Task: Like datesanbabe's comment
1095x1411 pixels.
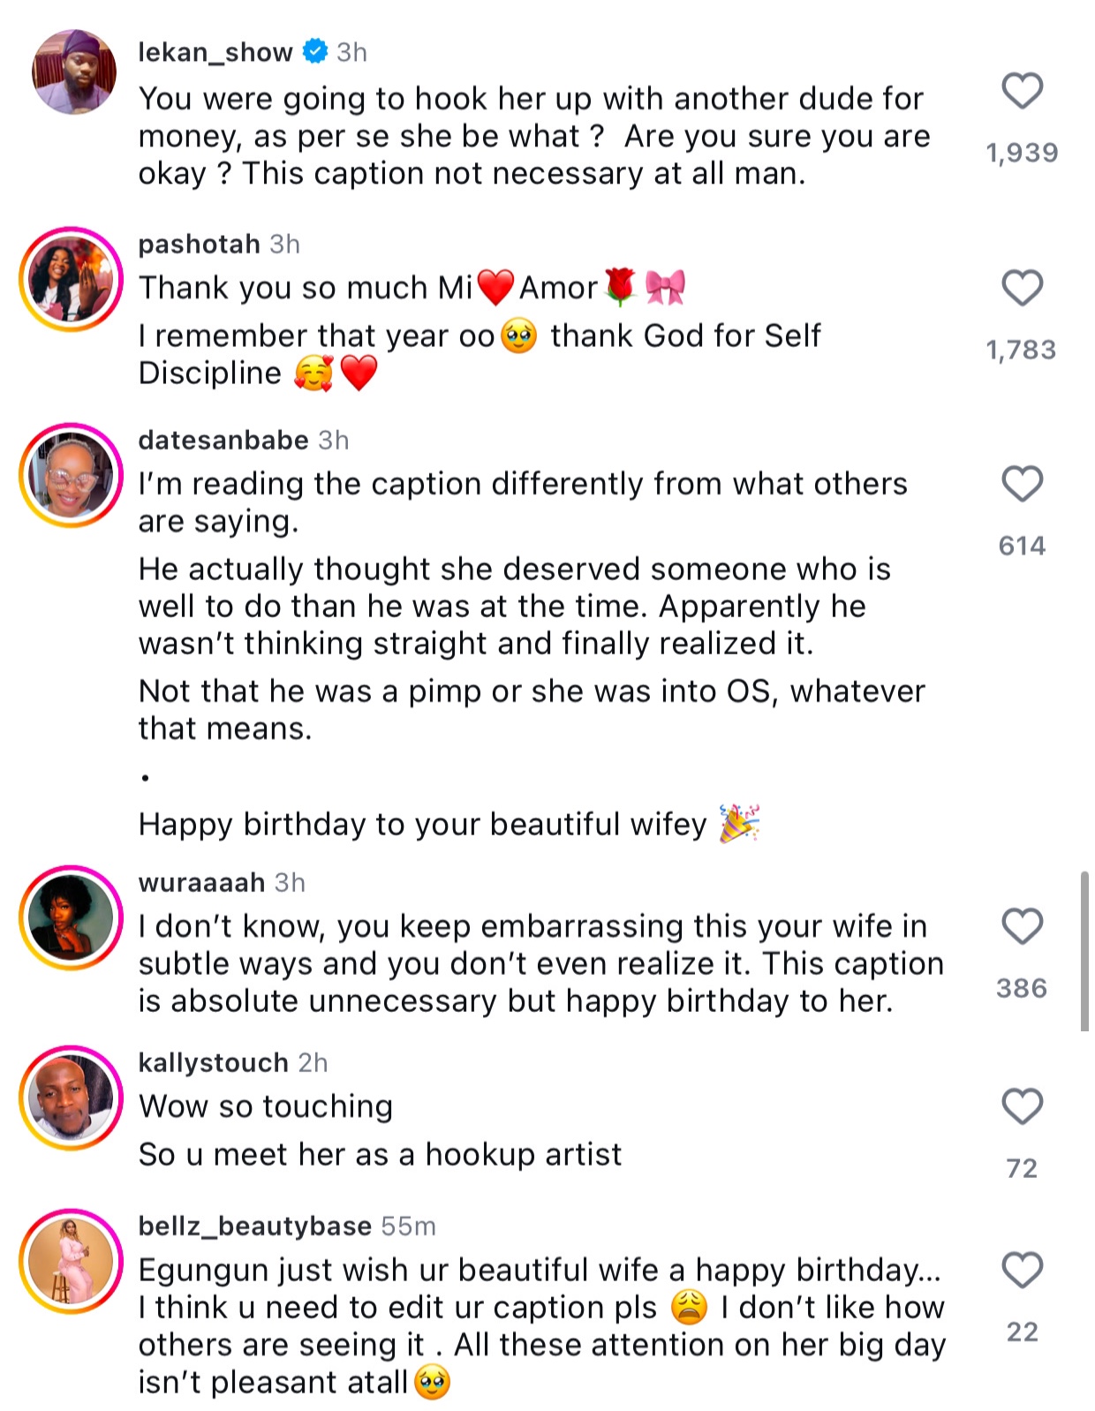Action: click(1022, 484)
